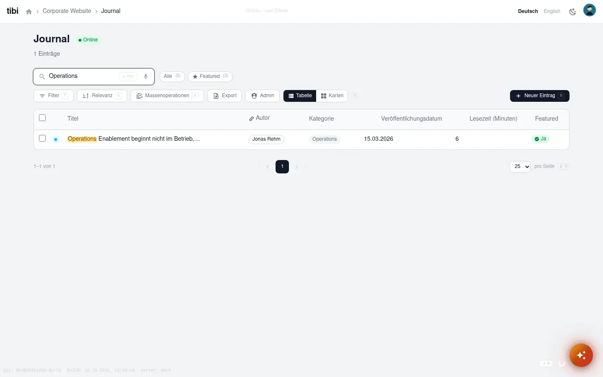The width and height of the screenshot is (603, 377).
Task: Click the Jonas Rehm author chip
Action: pos(266,139)
